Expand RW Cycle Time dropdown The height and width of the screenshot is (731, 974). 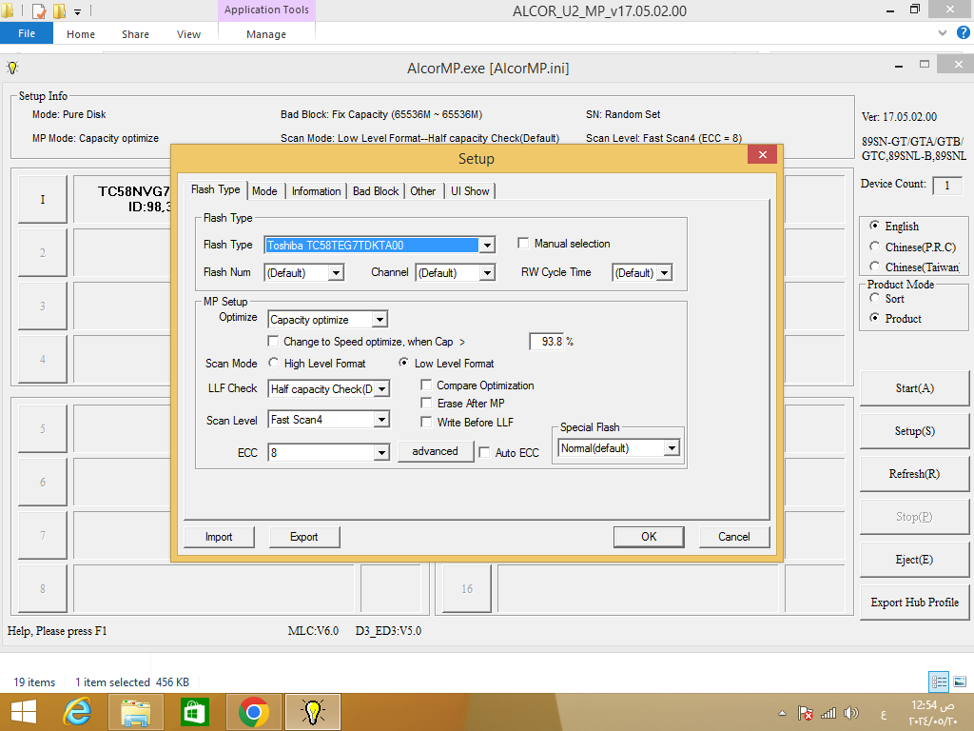(665, 272)
